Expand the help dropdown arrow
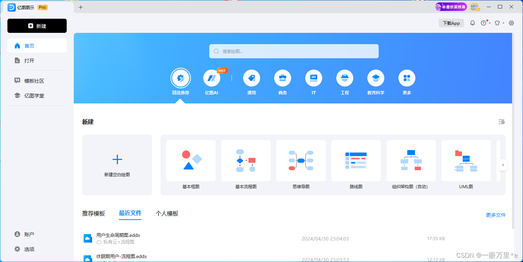 [x=490, y=23]
